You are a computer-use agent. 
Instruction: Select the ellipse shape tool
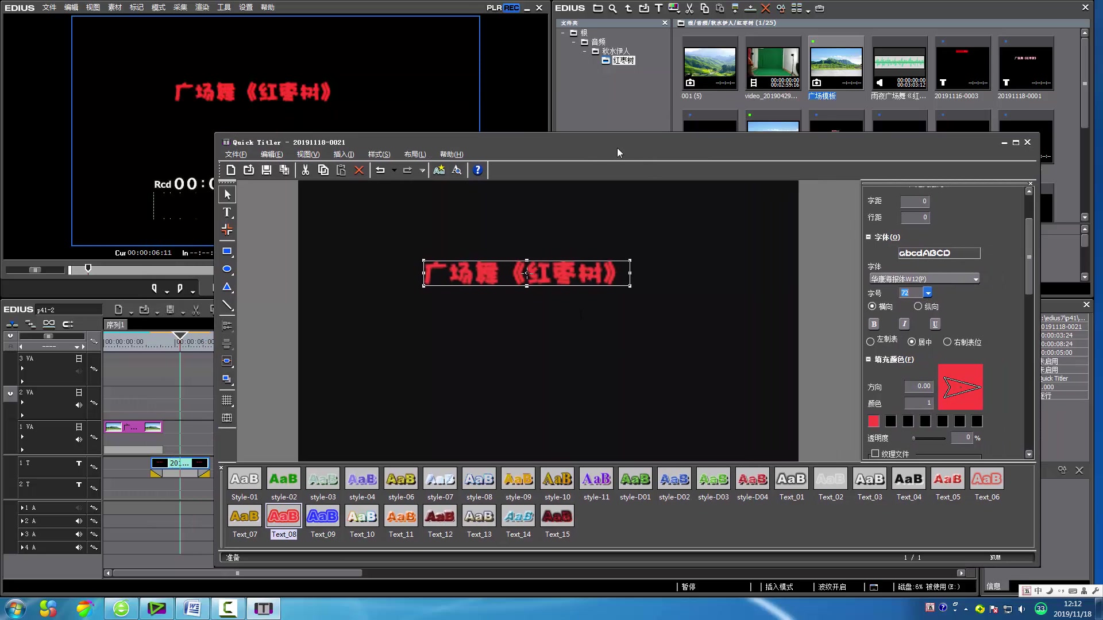[227, 269]
